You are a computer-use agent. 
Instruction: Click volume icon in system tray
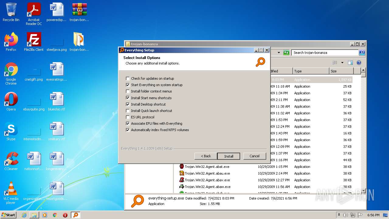coord(345,215)
